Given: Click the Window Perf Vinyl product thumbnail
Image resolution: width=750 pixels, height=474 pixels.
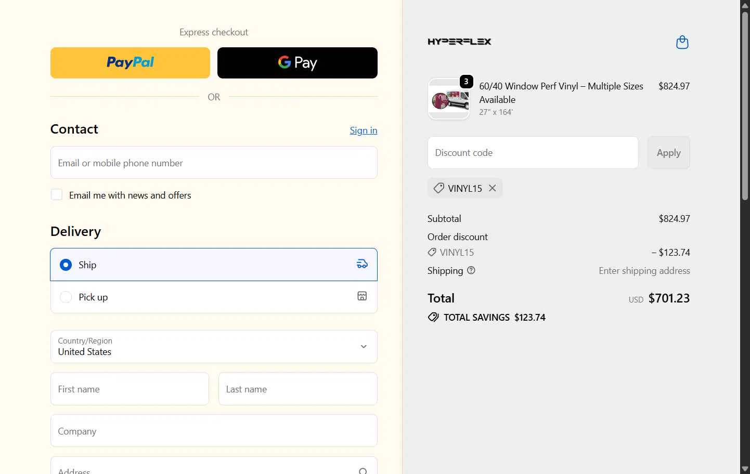Looking at the screenshot, I should coord(449,99).
